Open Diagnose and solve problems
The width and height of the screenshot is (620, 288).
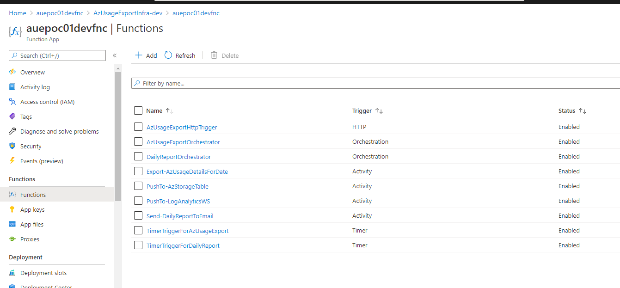click(x=60, y=131)
